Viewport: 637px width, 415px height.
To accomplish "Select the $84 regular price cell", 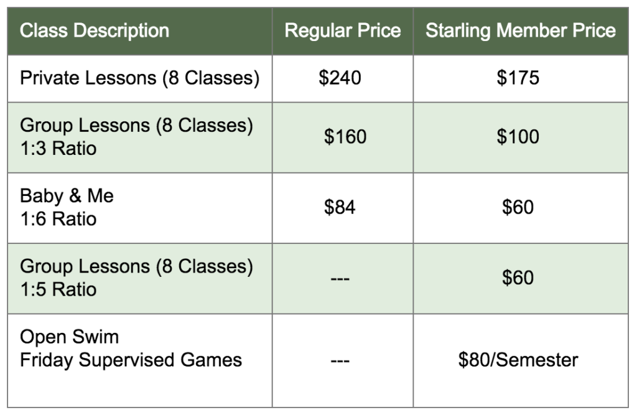I will pyautogui.click(x=343, y=208).
